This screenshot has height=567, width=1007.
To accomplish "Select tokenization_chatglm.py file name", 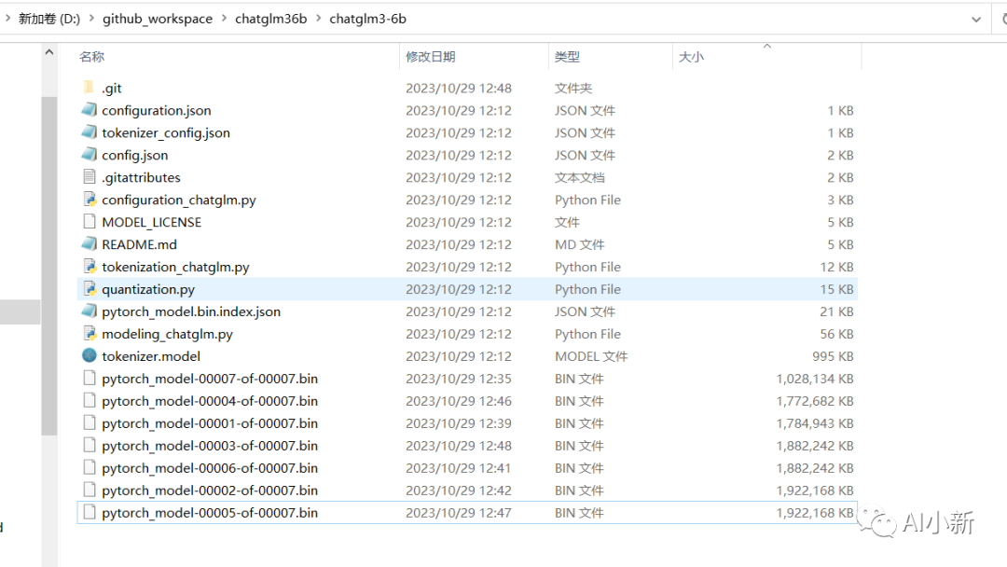I will (x=175, y=267).
